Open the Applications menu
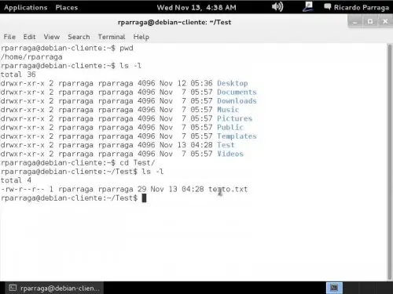 pyautogui.click(x=26, y=7)
